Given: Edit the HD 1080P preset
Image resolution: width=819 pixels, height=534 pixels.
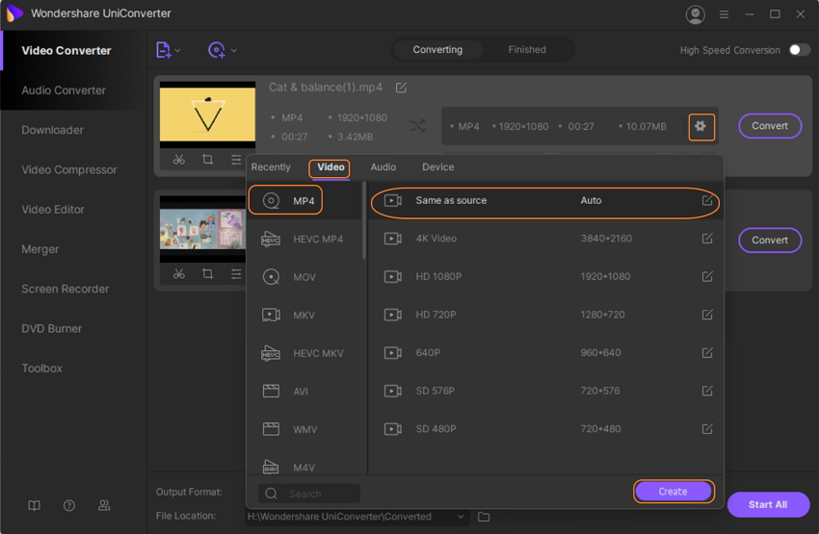Looking at the screenshot, I should coord(707,276).
